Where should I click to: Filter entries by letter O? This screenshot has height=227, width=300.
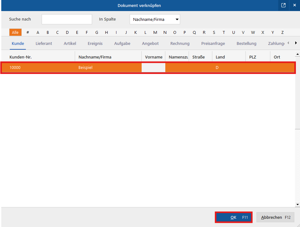[175, 32]
